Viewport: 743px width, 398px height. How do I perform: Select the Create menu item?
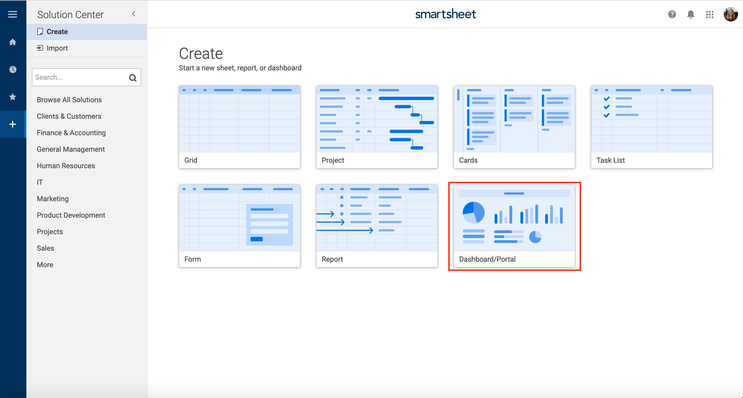click(57, 32)
